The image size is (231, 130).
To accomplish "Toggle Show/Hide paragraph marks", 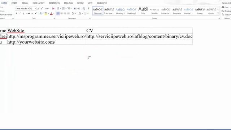I will point(88,9).
